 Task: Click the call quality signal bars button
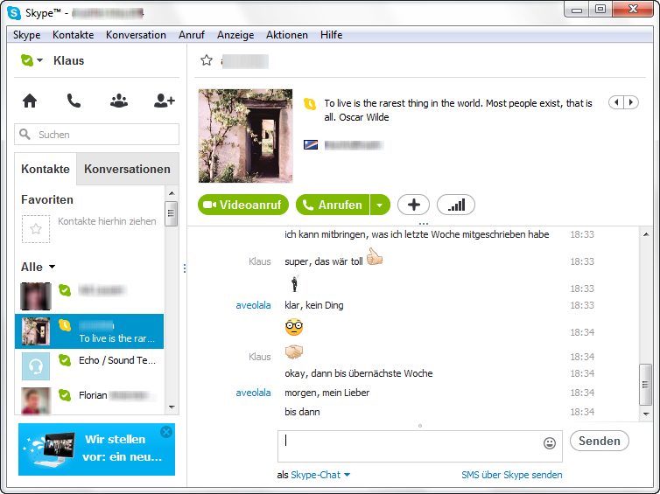(456, 205)
